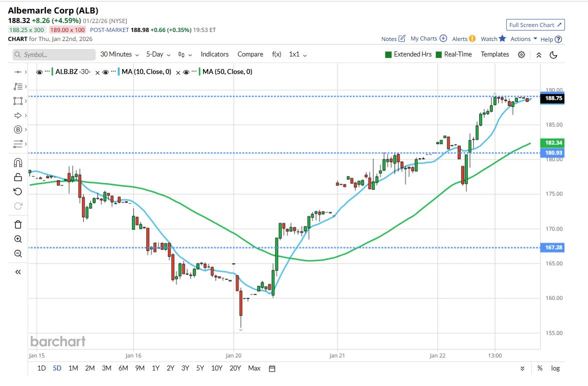Expand the 5-Day period dropdown
This screenshot has width=588, height=386.
tap(158, 54)
